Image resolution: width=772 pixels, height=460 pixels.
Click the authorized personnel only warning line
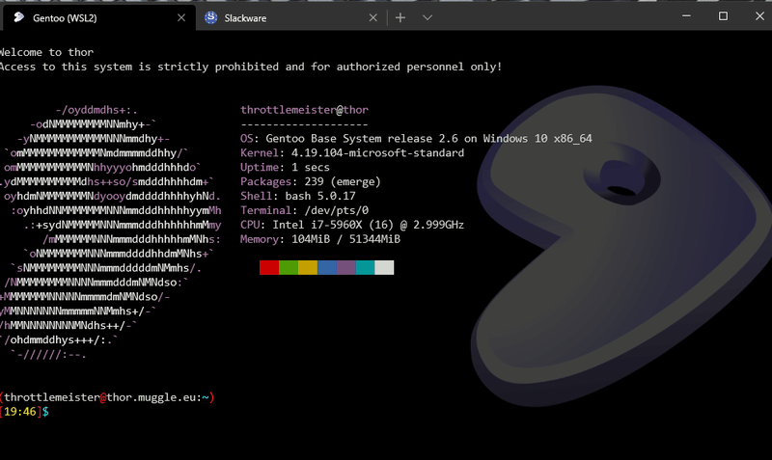pyautogui.click(x=251, y=67)
